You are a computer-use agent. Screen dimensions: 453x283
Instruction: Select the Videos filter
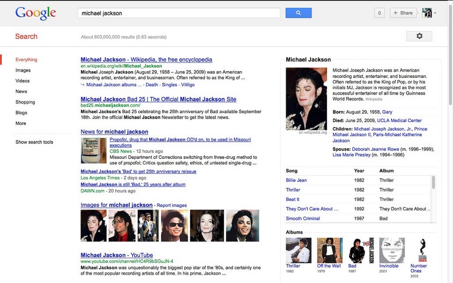pyautogui.click(x=23, y=81)
